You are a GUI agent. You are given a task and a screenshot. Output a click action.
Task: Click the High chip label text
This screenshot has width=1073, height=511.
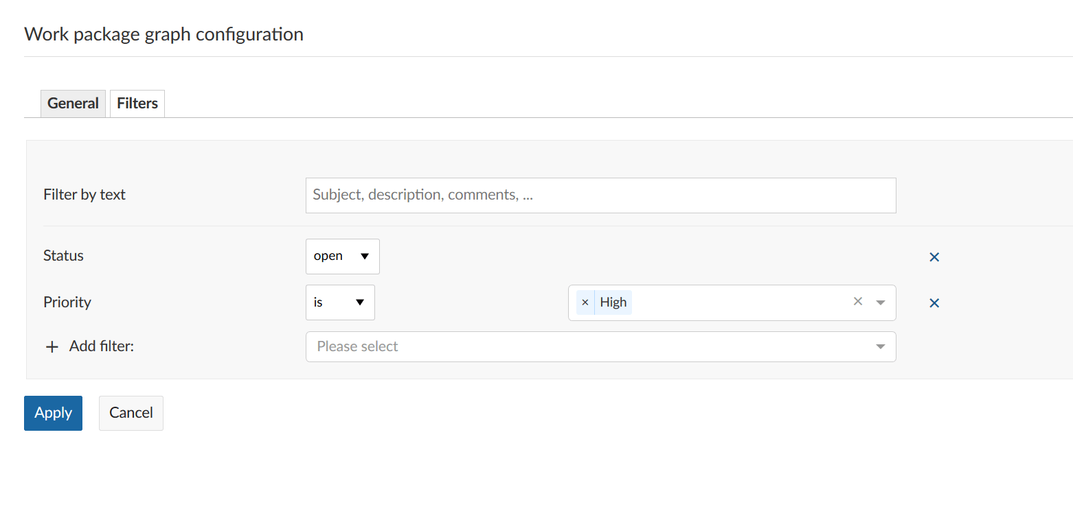613,302
